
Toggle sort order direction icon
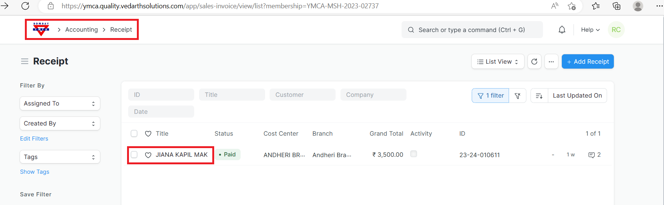click(x=539, y=96)
